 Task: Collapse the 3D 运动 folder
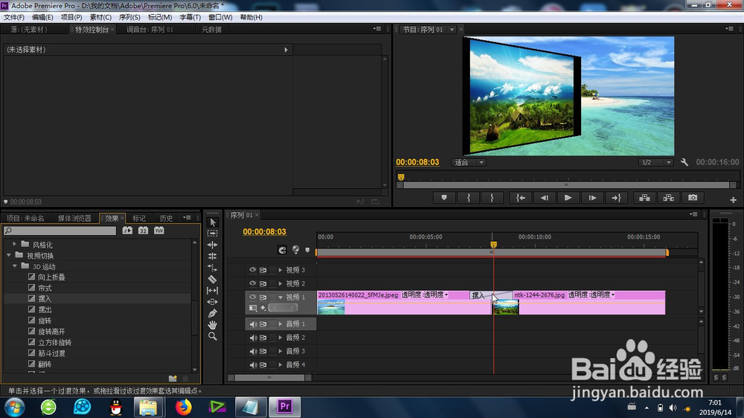point(15,266)
